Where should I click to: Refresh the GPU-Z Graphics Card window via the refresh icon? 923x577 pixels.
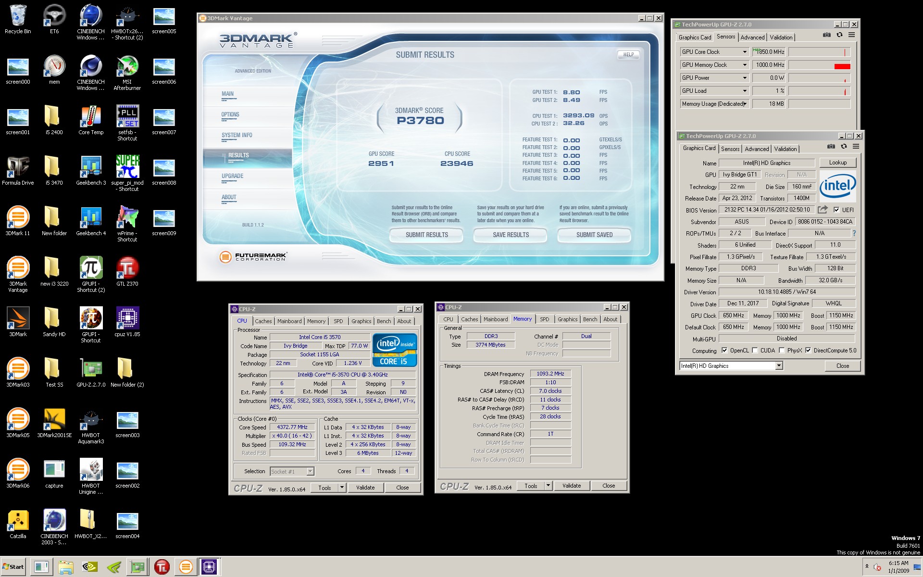pos(844,147)
